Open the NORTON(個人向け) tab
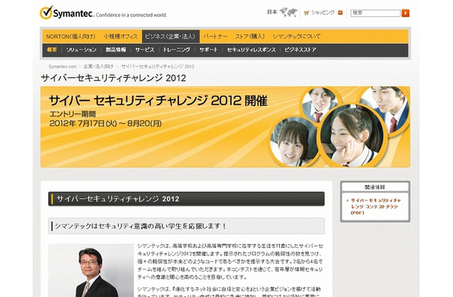This screenshot has height=297, width=453. click(x=71, y=36)
